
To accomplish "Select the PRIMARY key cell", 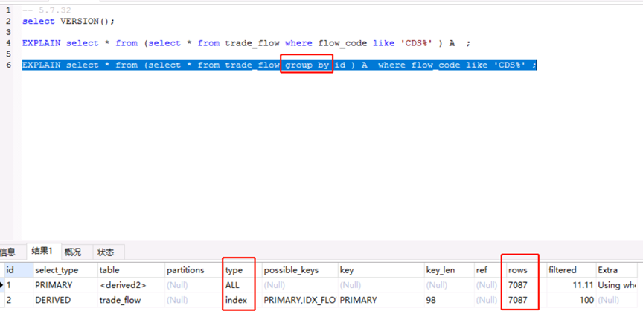I will (381, 300).
